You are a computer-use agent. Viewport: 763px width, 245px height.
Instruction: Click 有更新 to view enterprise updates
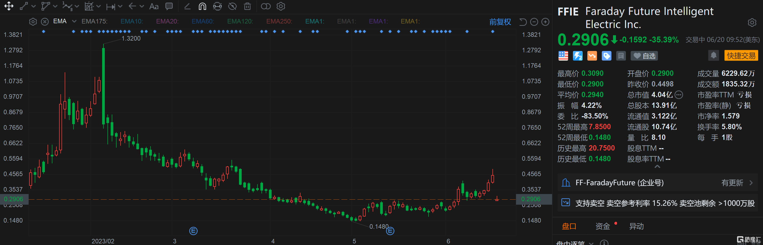point(732,183)
